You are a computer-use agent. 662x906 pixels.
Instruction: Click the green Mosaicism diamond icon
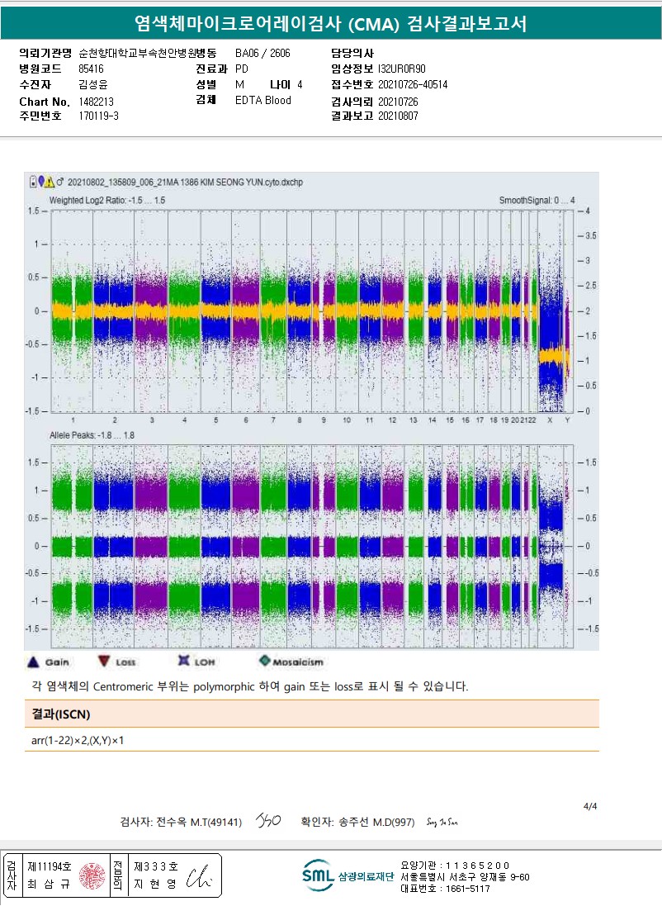(x=265, y=662)
